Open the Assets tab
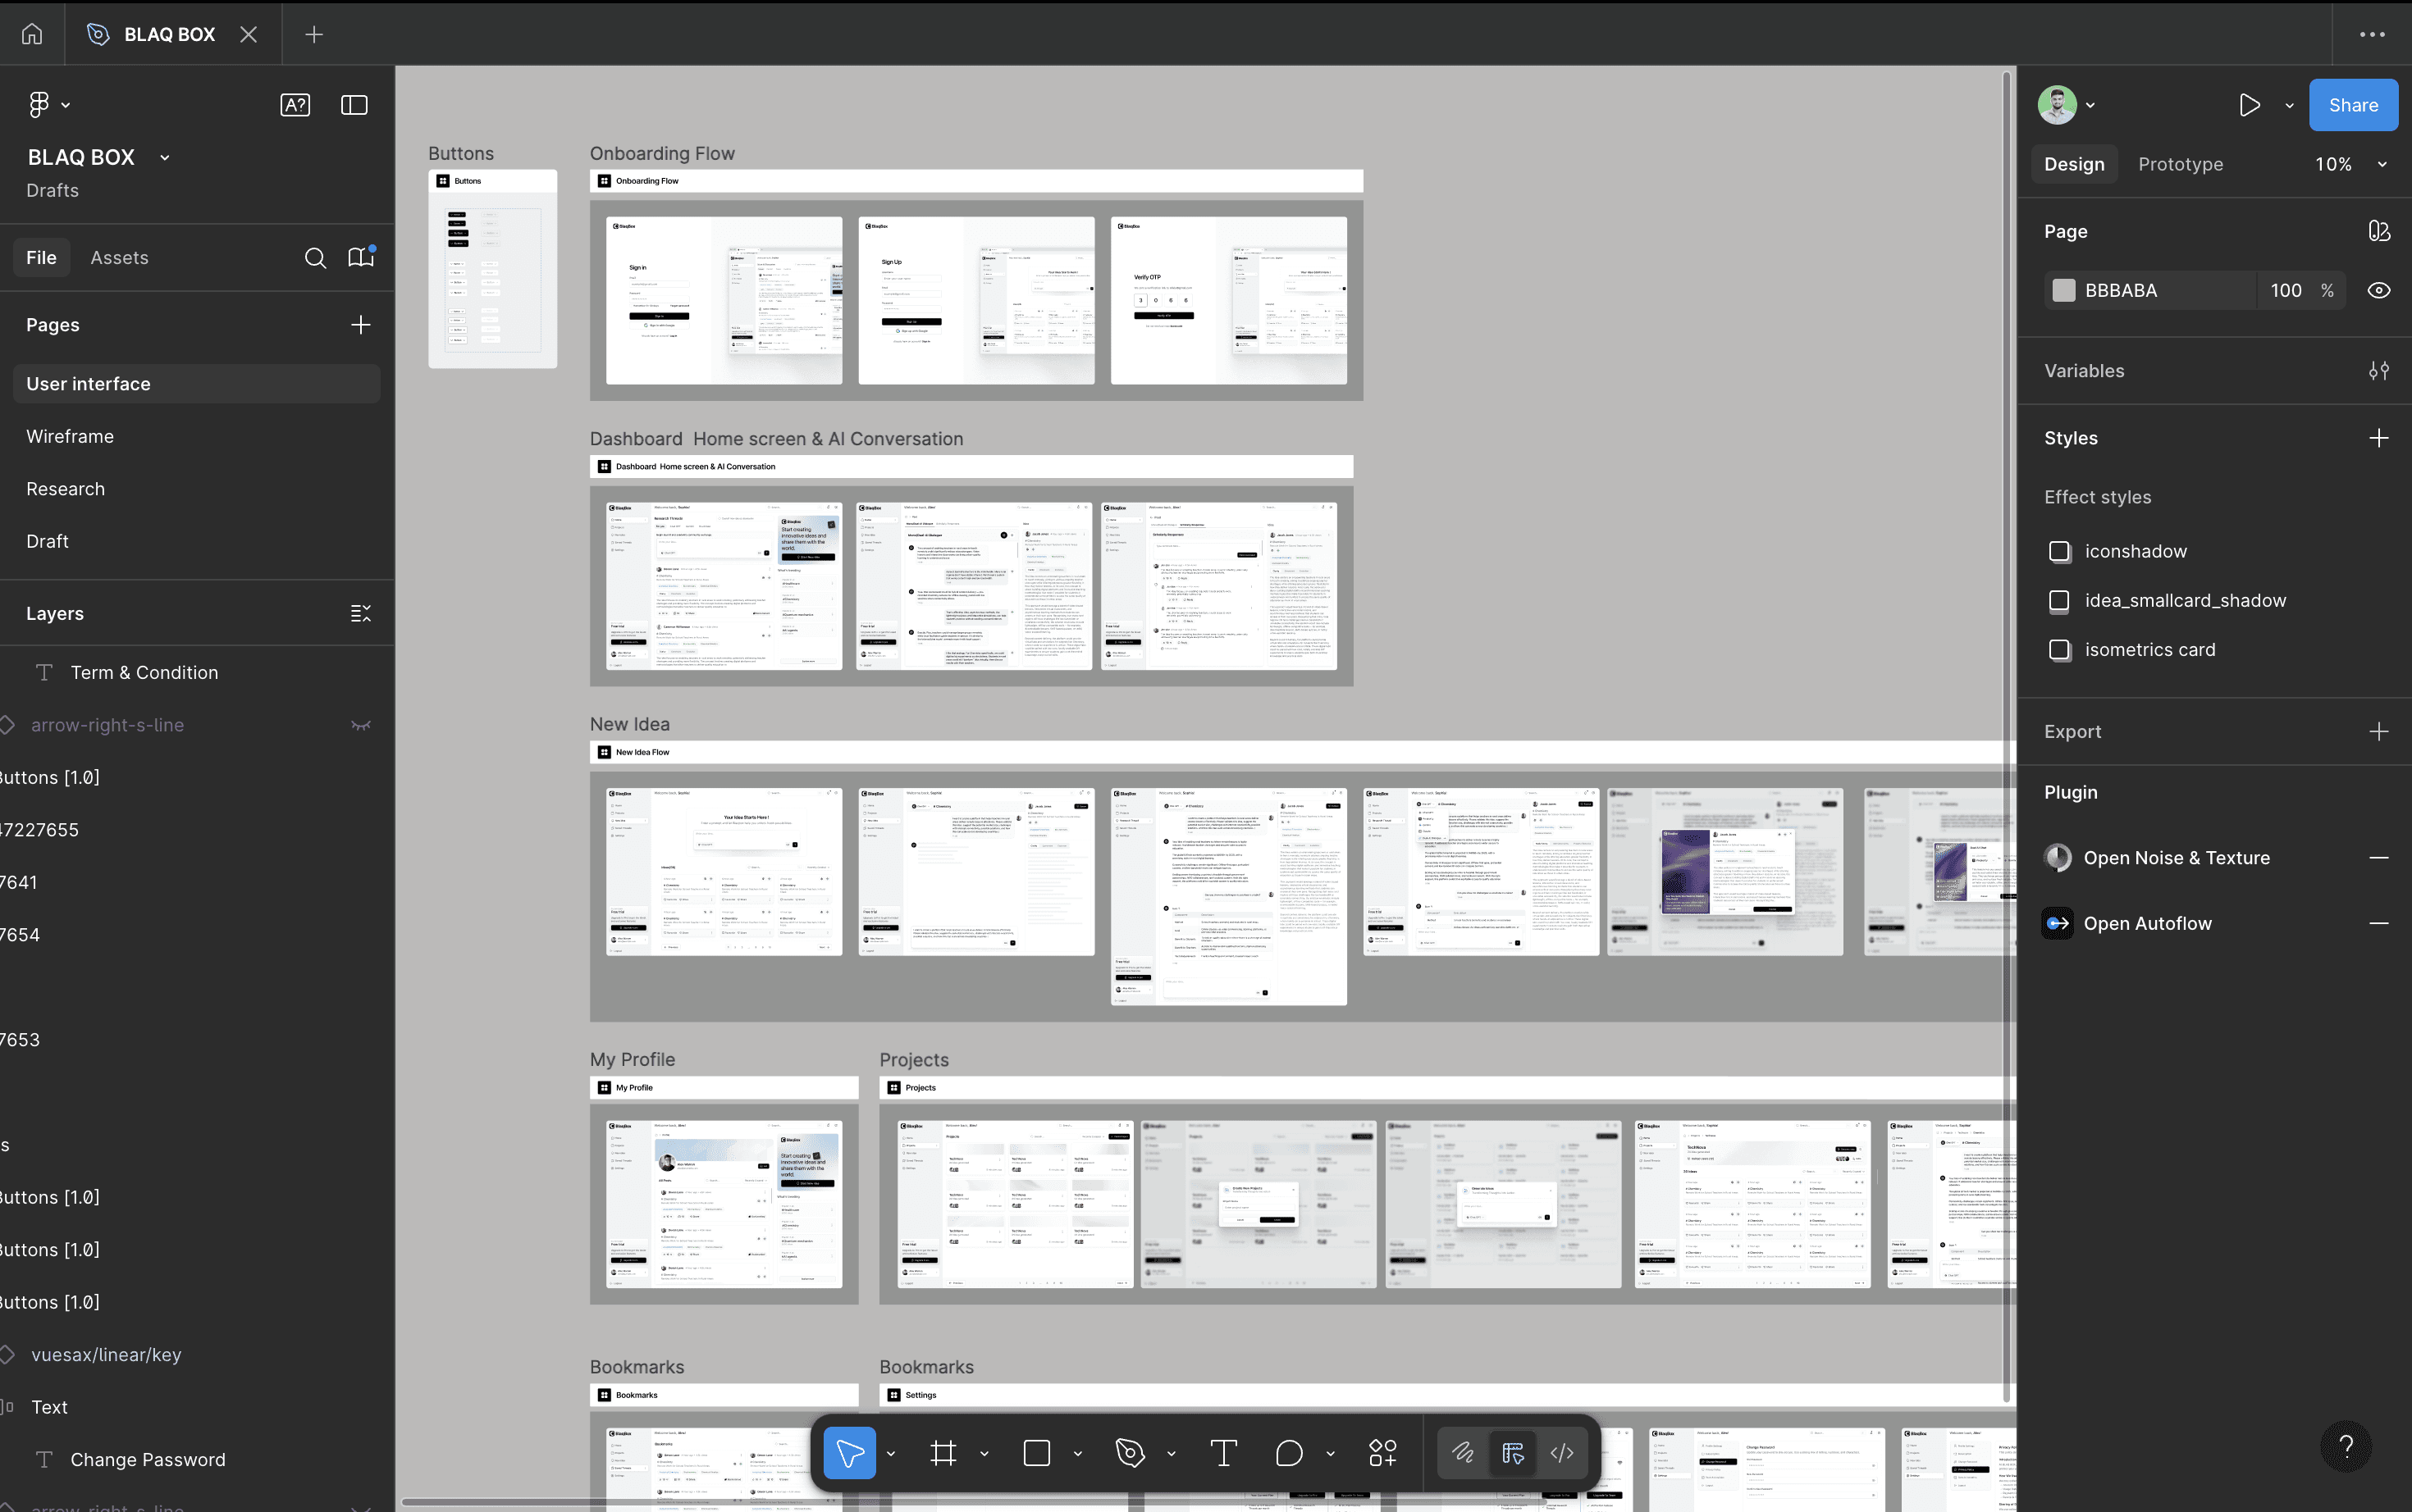Image resolution: width=2412 pixels, height=1512 pixels. tap(119, 258)
